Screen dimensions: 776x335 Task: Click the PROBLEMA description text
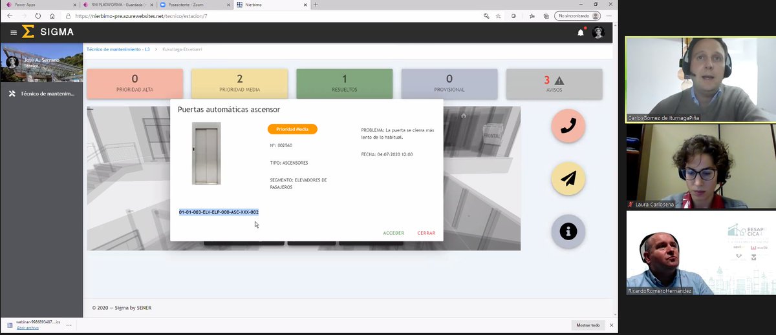point(398,134)
